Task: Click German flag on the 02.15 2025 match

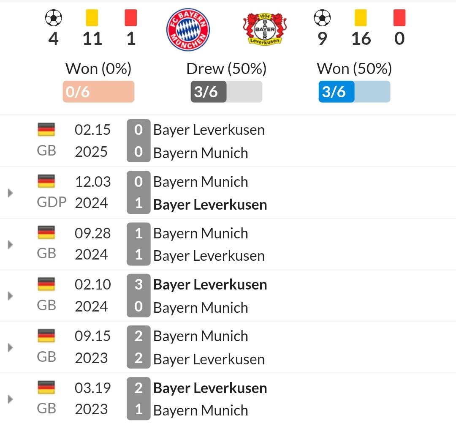Action: point(46,129)
